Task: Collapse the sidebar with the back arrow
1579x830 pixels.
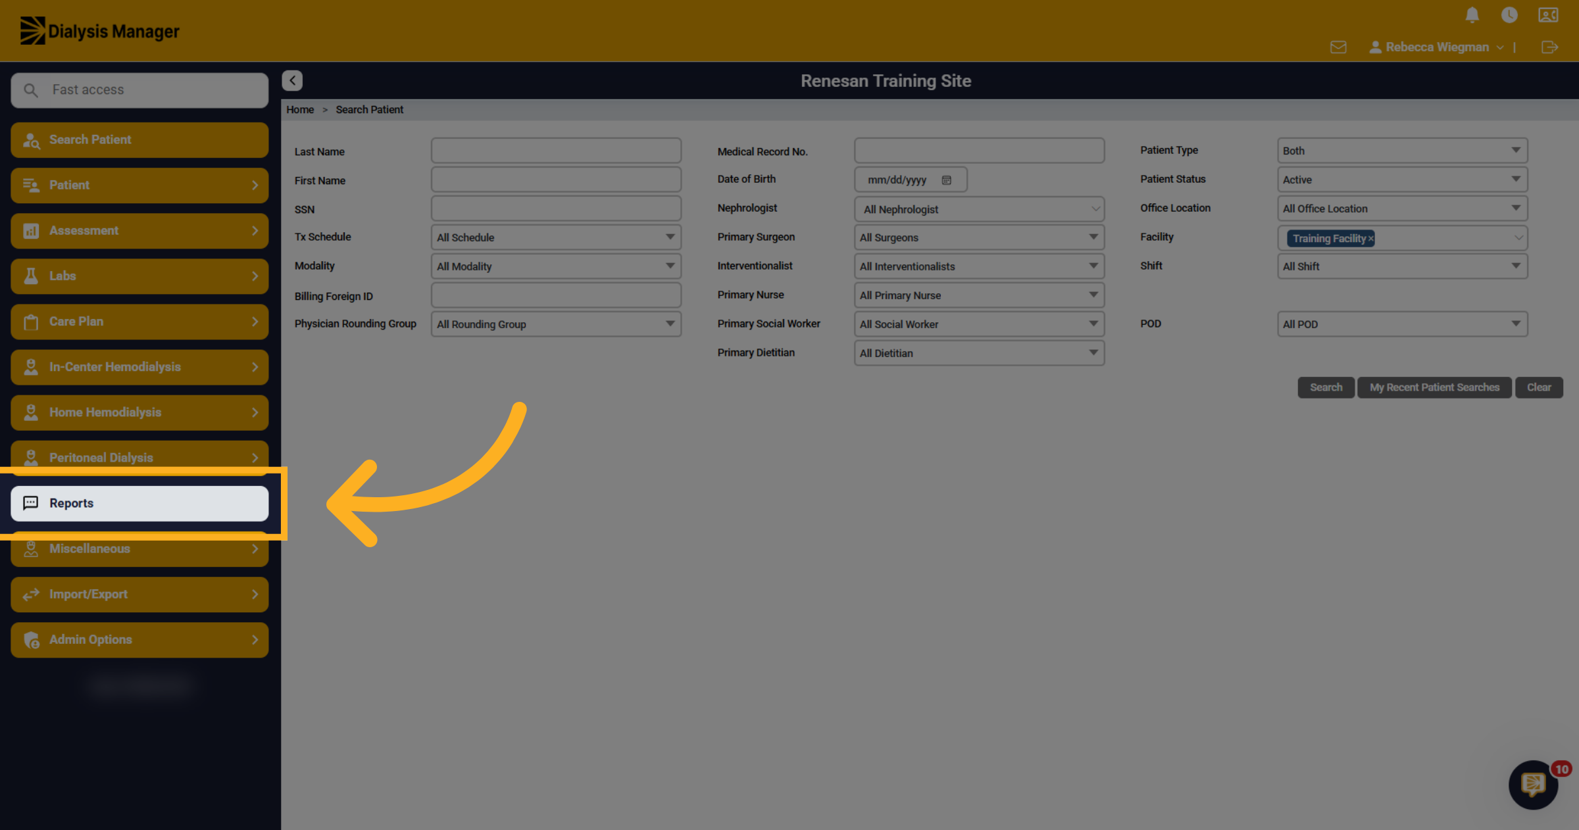Action: click(x=292, y=80)
